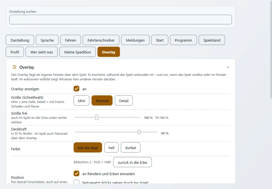Viewport: 272px width, 189px height.
Task: Open the Spielstand tab
Action: click(212, 40)
